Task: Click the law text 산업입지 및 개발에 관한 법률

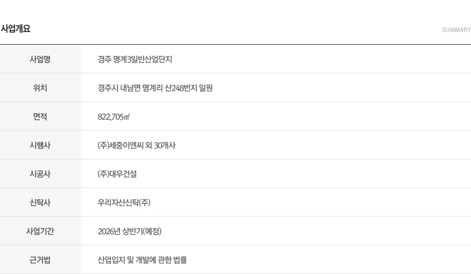Action: point(142,260)
